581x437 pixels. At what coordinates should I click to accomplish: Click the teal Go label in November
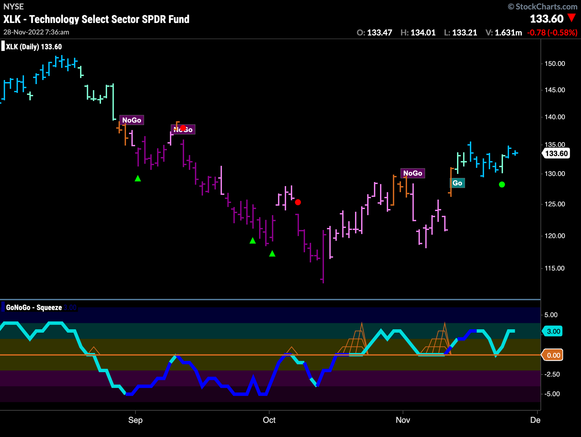click(x=457, y=183)
